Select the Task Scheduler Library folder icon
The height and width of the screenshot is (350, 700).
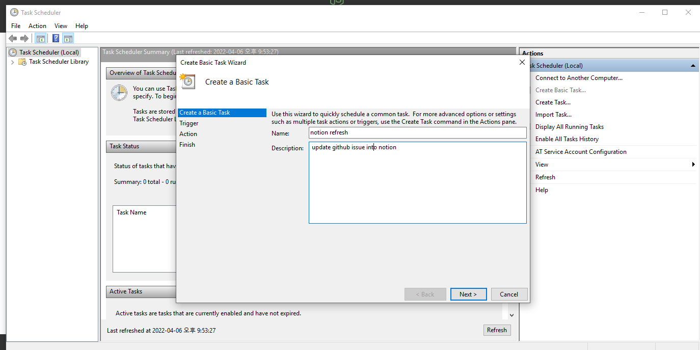22,62
